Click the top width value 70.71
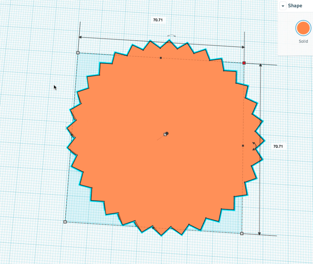Screen dimensions: 313x264 [158, 20]
